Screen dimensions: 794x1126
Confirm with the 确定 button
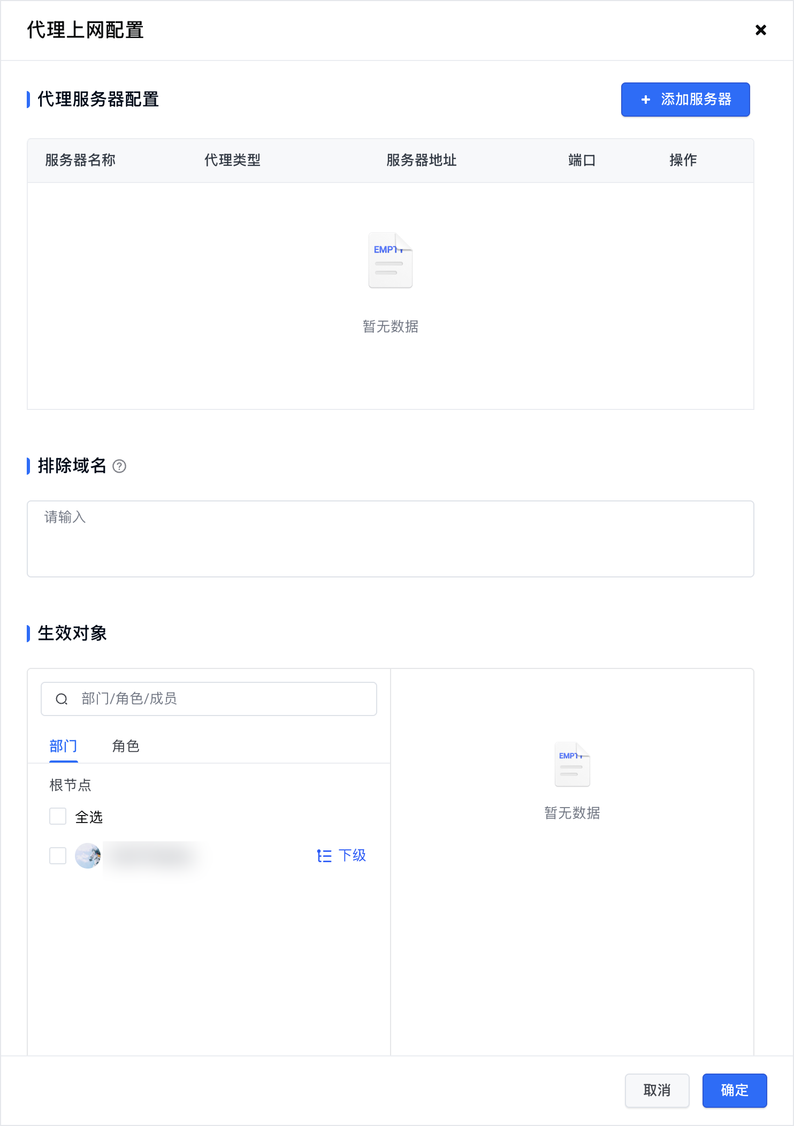coord(735,1090)
